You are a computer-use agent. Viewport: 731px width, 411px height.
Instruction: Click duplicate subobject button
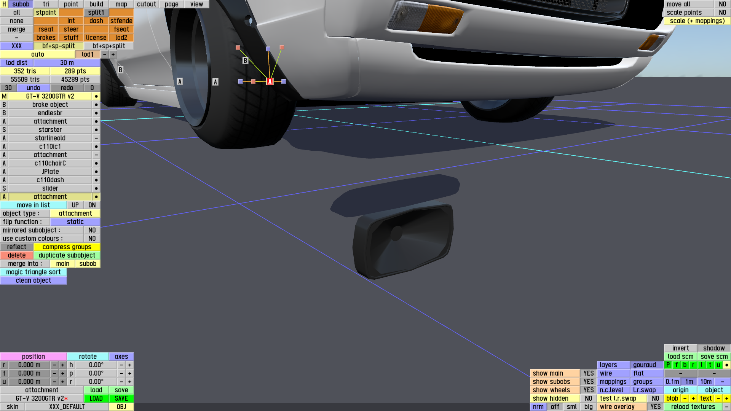[67, 255]
